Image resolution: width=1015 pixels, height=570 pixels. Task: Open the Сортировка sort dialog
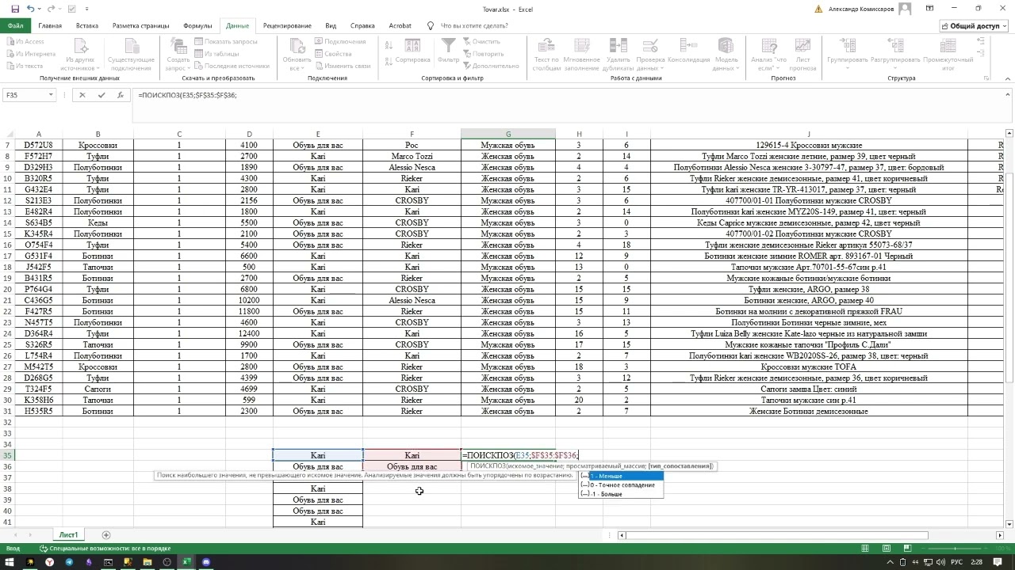412,50
